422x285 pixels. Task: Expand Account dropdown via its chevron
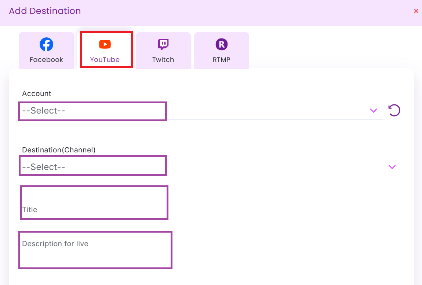click(373, 110)
